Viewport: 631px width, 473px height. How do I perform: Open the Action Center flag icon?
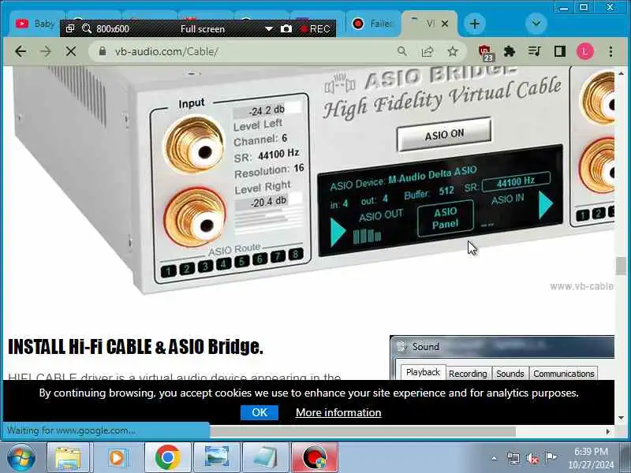[550, 457]
